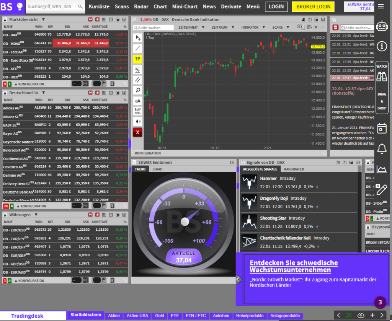
Task: Click the BROKER LOGIN button
Action: [x=313, y=7]
